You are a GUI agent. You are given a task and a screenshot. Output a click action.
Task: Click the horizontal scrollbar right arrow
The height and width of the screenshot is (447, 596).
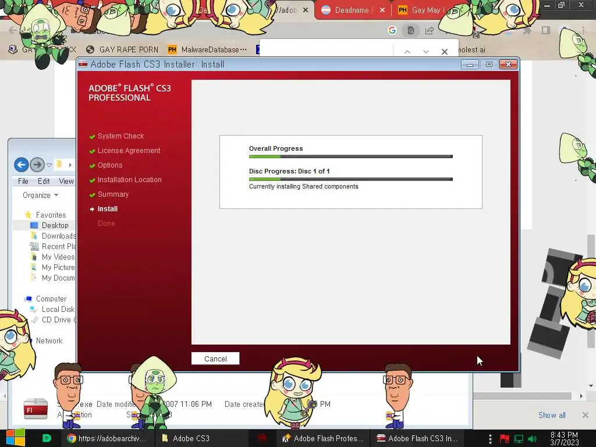pos(581,396)
